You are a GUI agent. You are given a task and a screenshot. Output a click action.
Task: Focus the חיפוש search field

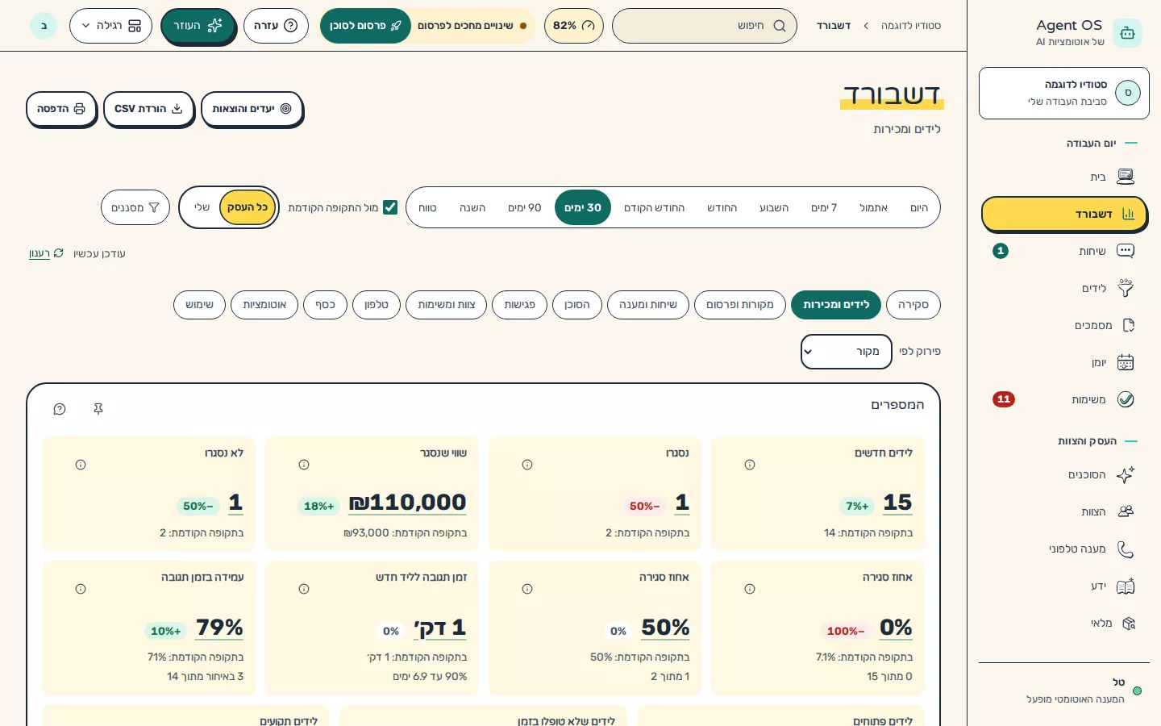(x=705, y=26)
